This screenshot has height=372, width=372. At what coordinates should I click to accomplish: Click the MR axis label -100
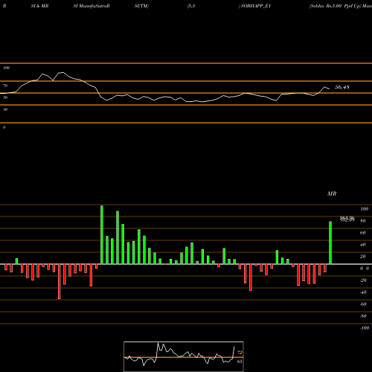[x=365, y=328]
